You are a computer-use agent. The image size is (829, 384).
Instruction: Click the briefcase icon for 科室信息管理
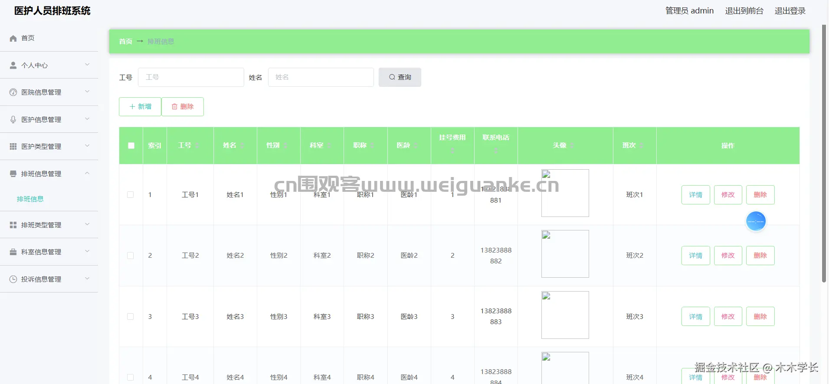[13, 252]
